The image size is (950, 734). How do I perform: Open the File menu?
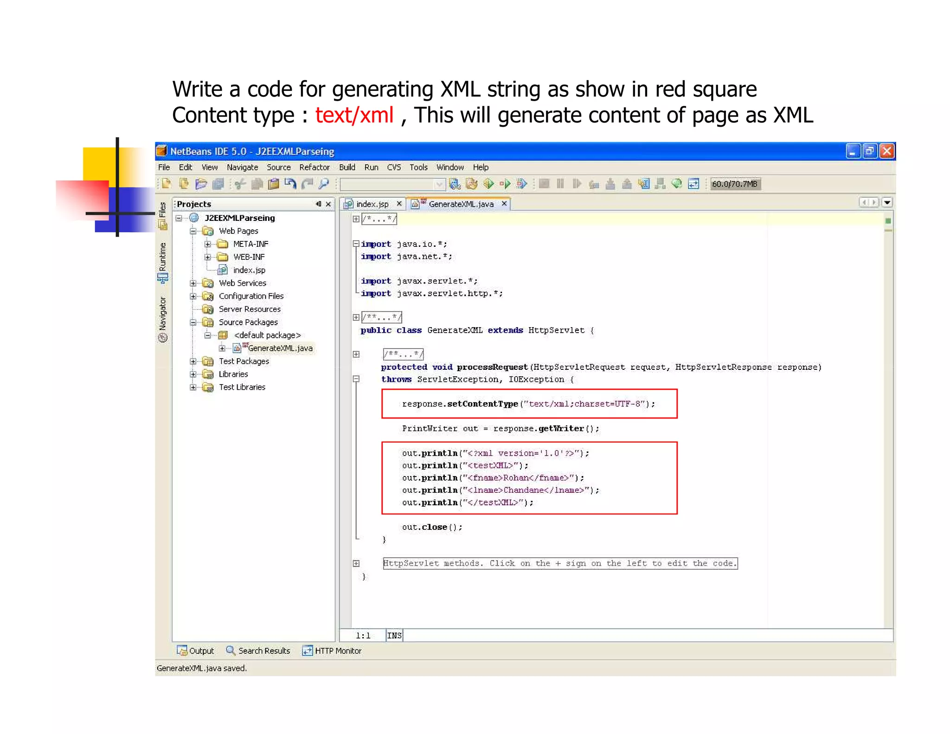point(164,167)
